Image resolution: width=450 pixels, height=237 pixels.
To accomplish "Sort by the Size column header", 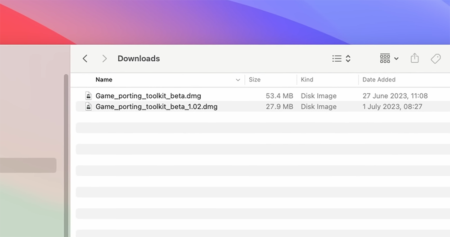I will tap(255, 80).
